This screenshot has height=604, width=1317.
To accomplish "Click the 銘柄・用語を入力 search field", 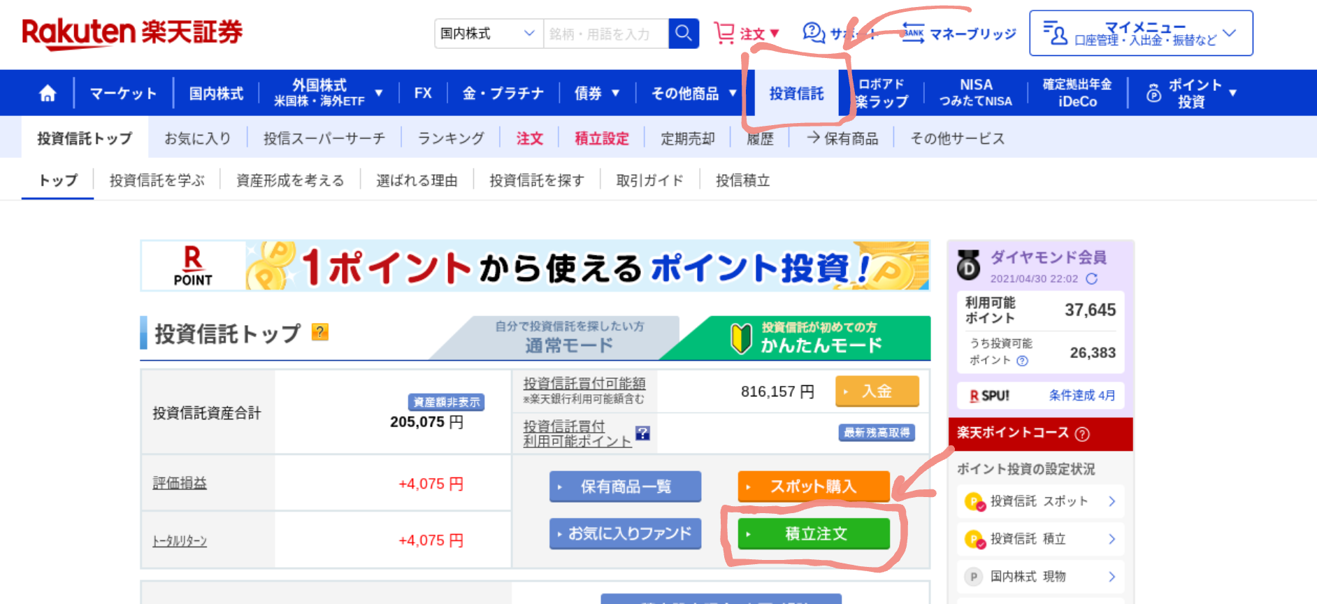I will click(606, 34).
